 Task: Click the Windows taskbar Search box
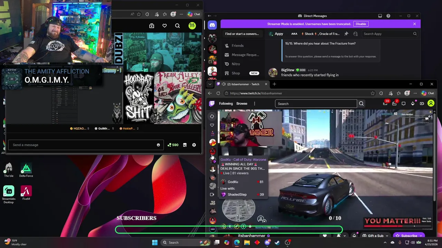point(185,242)
